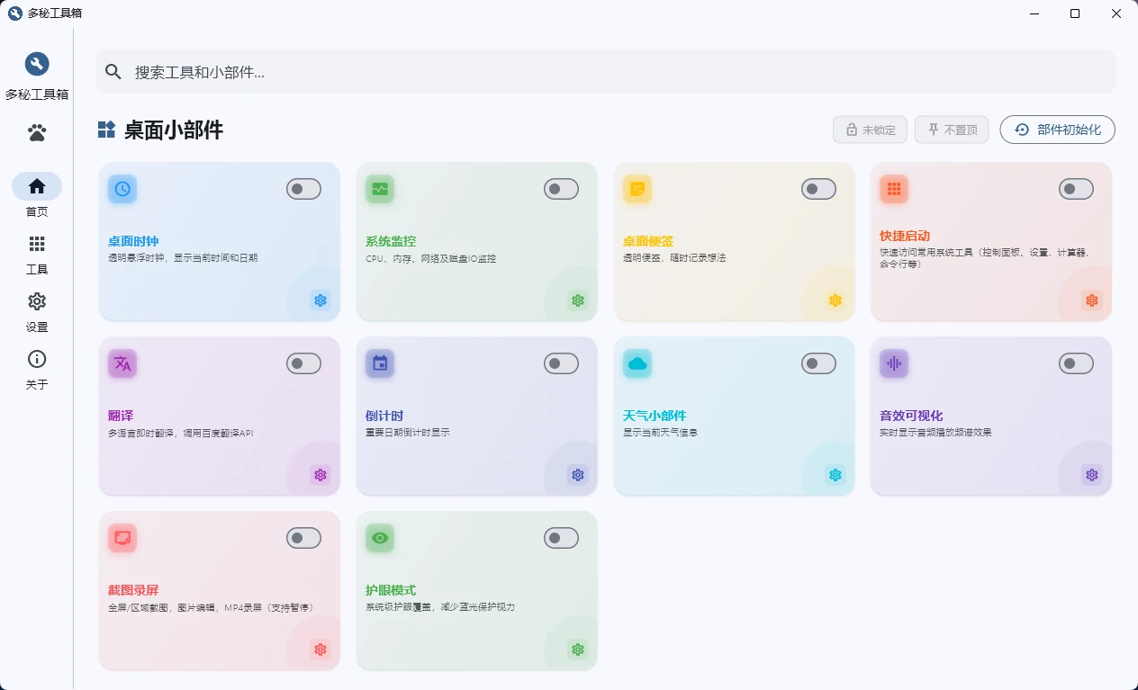Screen dimensions: 1138x690
Task: Click the screen capture icon on 截图录屏 card
Action: 122,538
